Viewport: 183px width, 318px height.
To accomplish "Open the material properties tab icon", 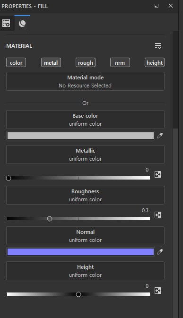I will click(22, 24).
